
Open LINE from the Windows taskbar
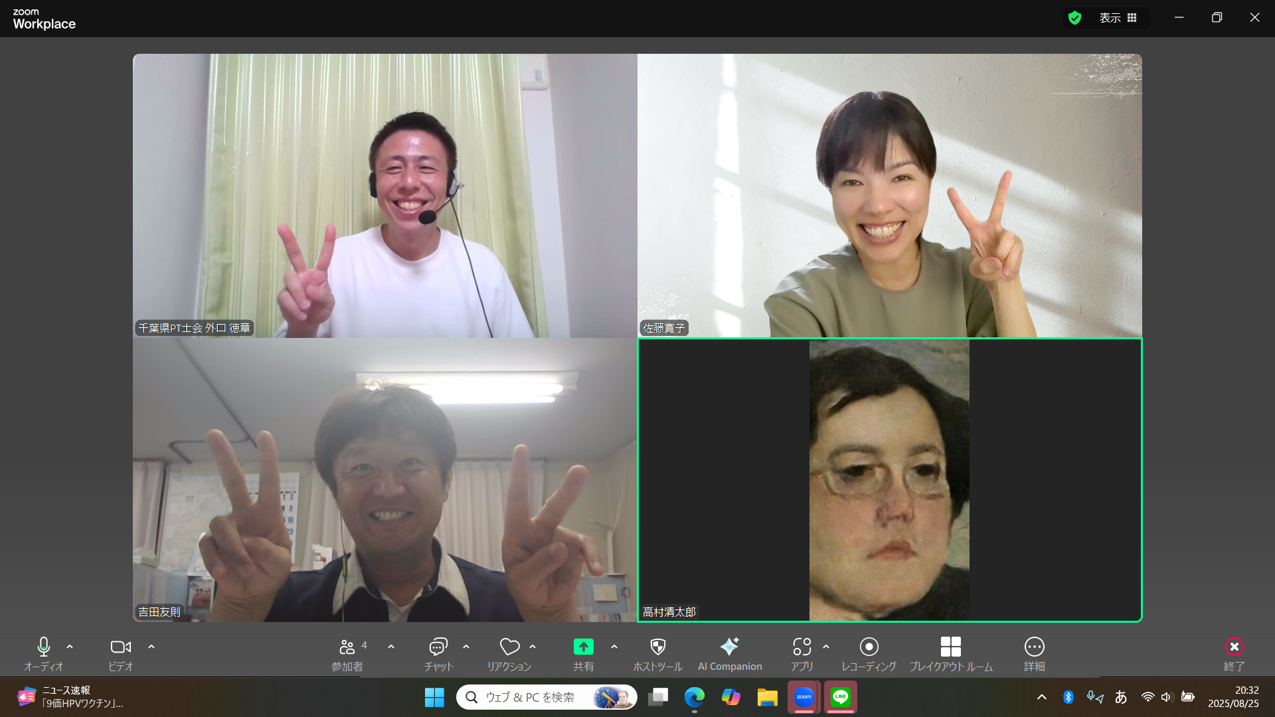[x=841, y=697]
